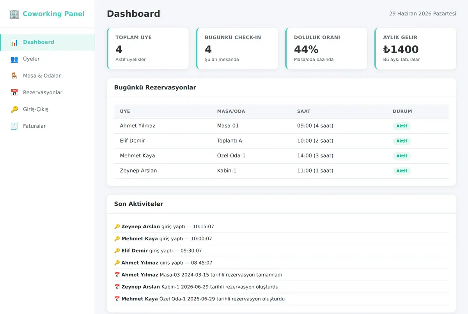Click the chair icon for Masa & Odalar

[x=14, y=76]
